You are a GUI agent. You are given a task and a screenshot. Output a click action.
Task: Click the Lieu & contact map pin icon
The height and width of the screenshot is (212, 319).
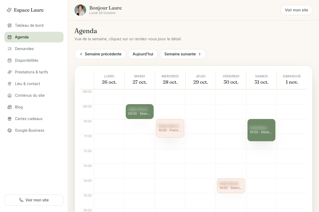tap(10, 84)
